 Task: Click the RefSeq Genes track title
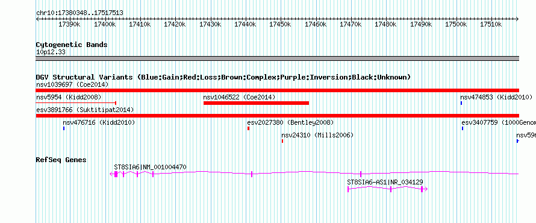61,160
